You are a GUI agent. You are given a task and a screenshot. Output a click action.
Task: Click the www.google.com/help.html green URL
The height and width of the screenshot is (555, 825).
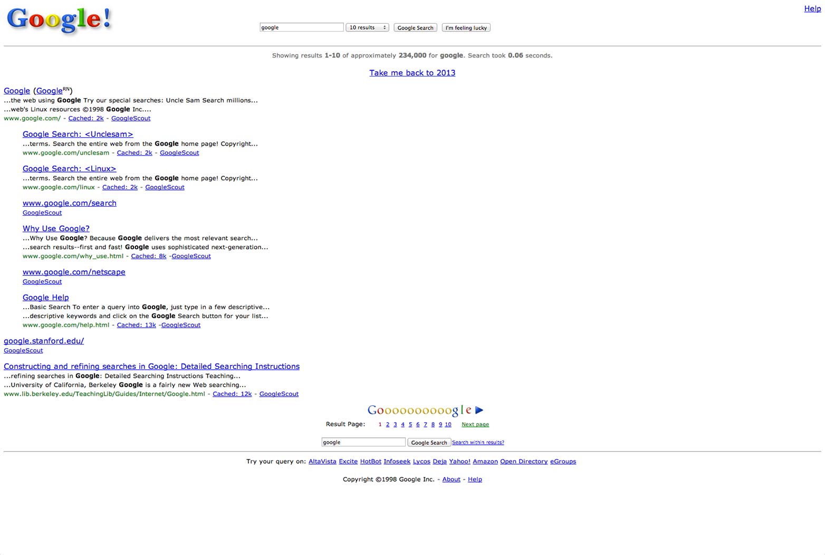[x=66, y=325]
